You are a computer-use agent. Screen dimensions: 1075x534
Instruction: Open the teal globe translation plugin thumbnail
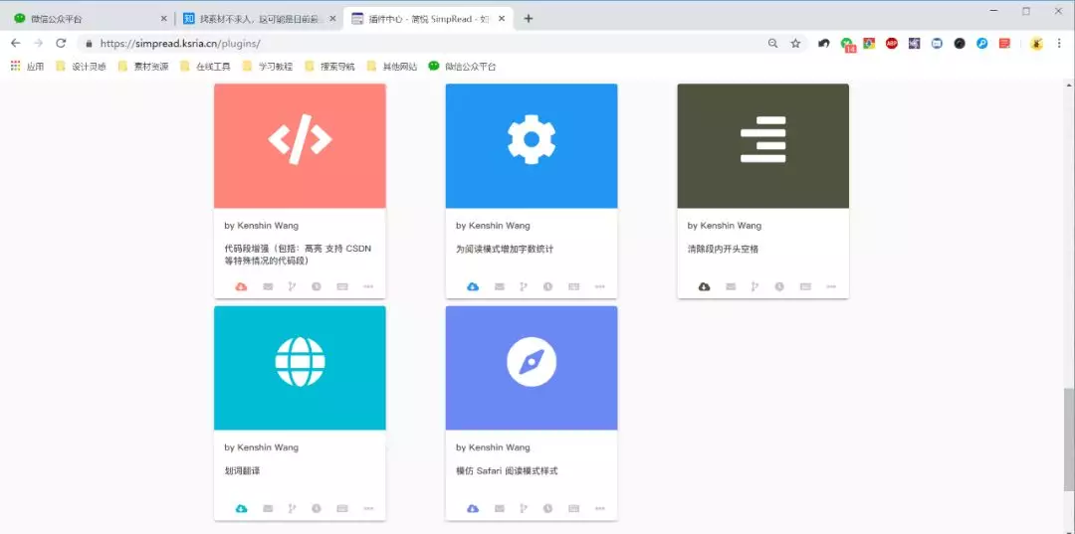coord(300,368)
